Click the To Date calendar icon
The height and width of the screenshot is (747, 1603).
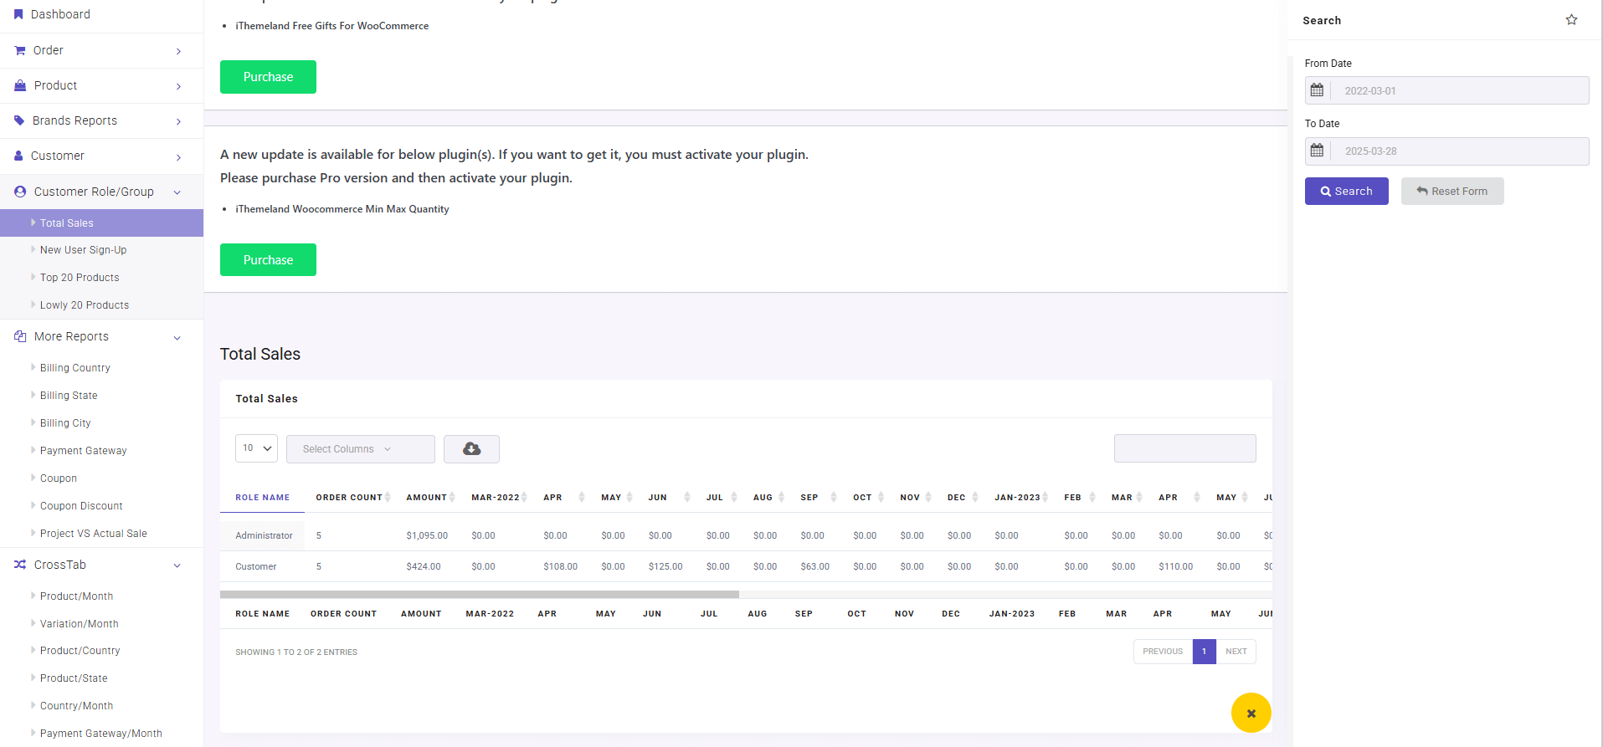pos(1317,151)
